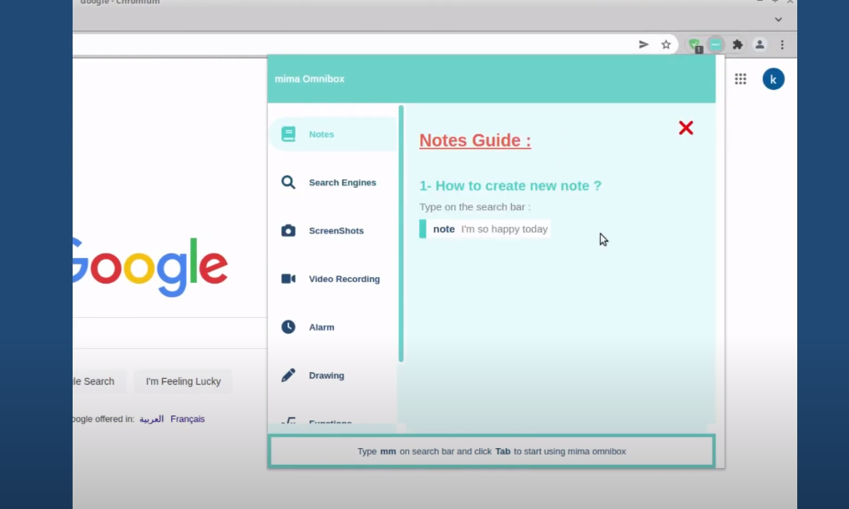This screenshot has width=849, height=509.
Task: Open Chrome's three-dot menu
Action: tap(782, 44)
